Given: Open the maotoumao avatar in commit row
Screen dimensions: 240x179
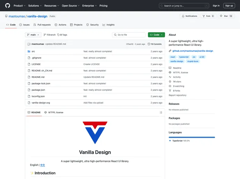Looking at the screenshot, I should click(x=29, y=44).
